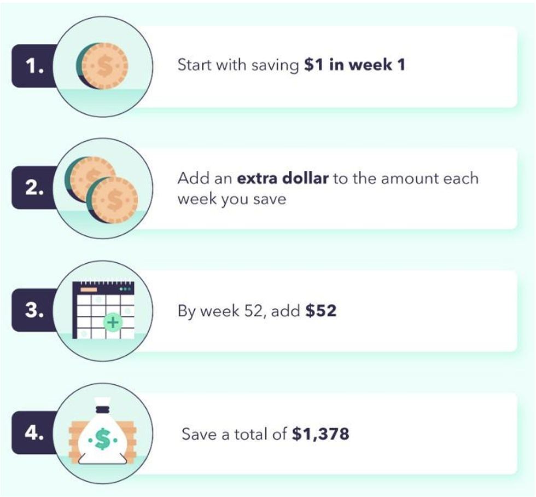Click the orange header bar on calendar
This screenshot has height=497, width=536.
click(x=89, y=290)
